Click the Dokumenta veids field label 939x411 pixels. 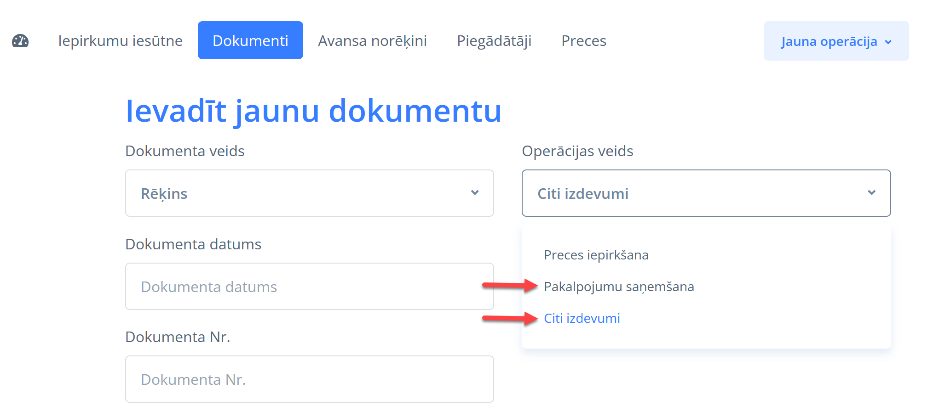(x=185, y=151)
